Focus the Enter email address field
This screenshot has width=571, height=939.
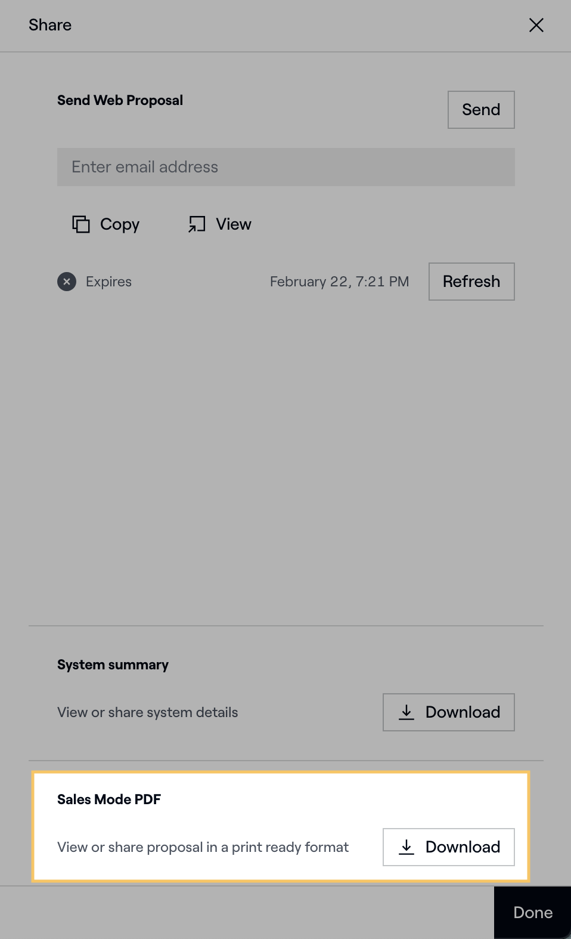pyautogui.click(x=285, y=167)
